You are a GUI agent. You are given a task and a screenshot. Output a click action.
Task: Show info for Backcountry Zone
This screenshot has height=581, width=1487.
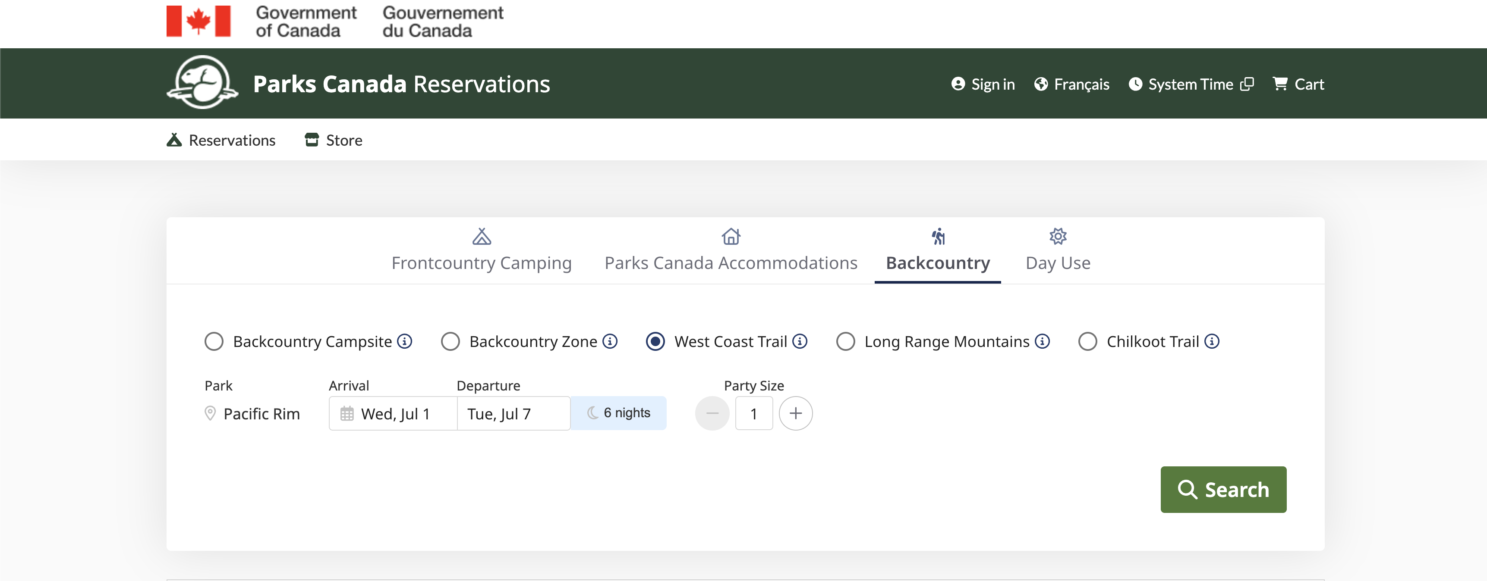(610, 341)
